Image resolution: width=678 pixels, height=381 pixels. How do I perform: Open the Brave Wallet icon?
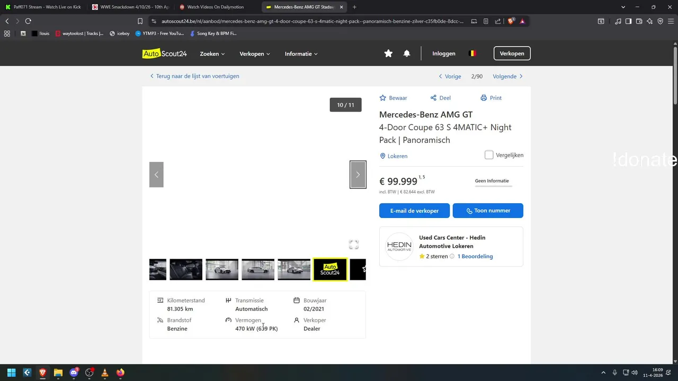tap(639, 21)
